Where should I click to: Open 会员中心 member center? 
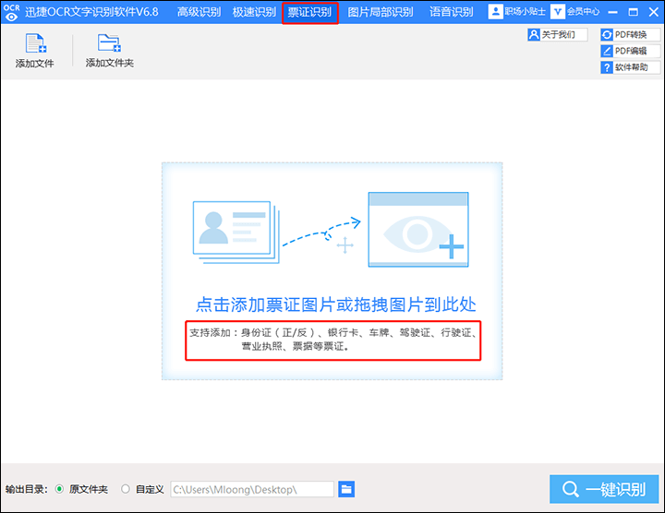click(x=575, y=11)
